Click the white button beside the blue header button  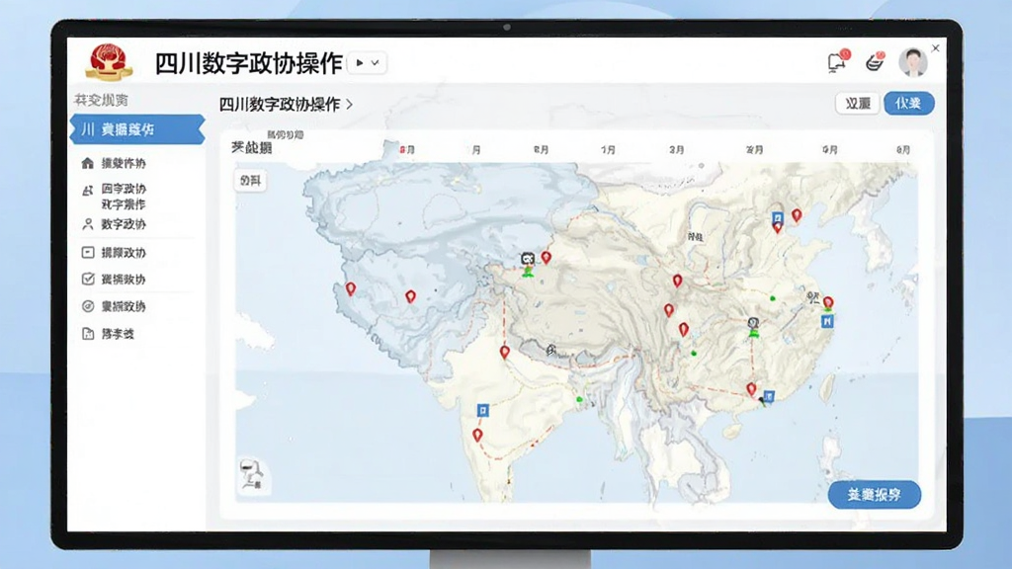tap(858, 103)
